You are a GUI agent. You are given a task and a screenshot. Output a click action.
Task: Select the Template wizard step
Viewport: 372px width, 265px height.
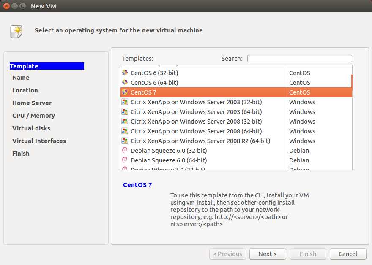point(47,66)
